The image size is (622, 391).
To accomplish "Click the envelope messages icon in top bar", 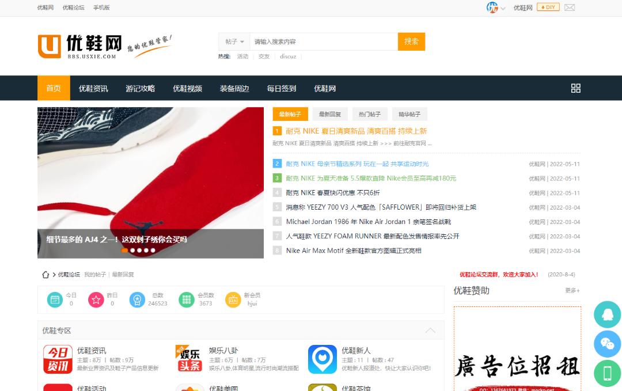I will [569, 7].
